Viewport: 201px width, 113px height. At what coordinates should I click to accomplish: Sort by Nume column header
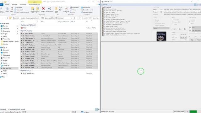(x=22, y=22)
